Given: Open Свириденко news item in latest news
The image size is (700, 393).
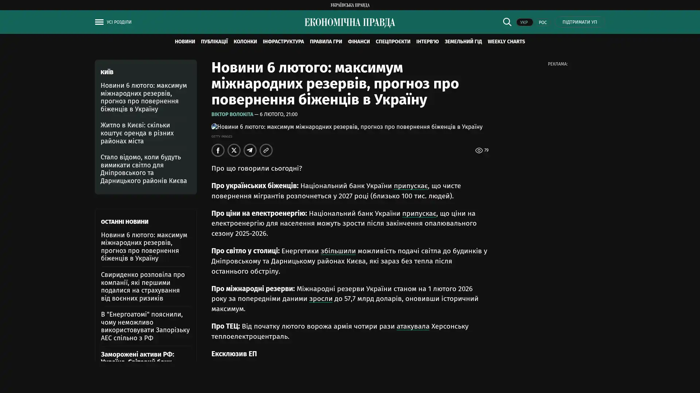Looking at the screenshot, I should [143, 286].
